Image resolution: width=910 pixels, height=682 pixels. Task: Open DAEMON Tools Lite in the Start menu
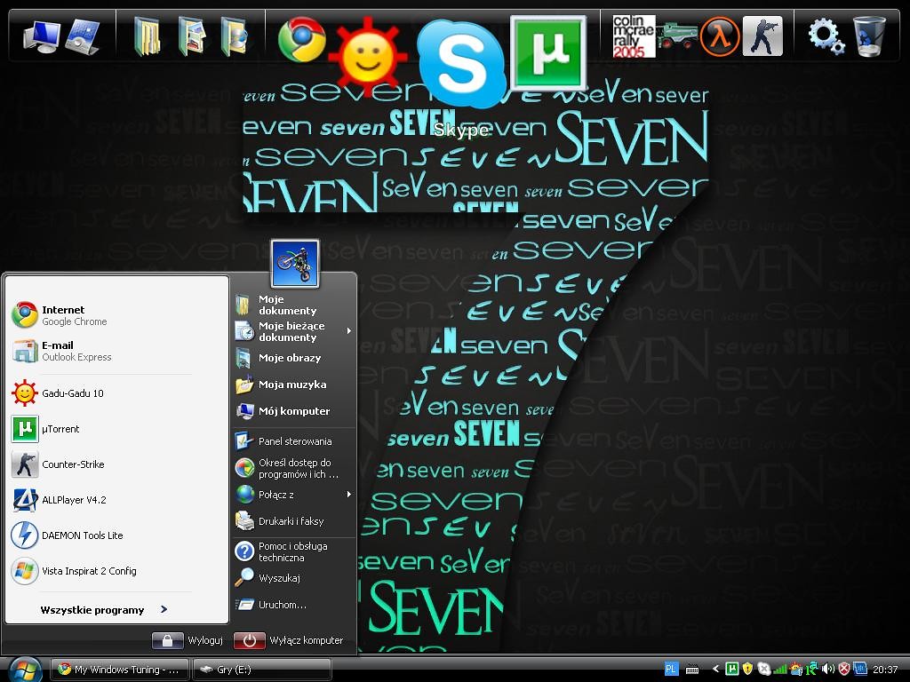[x=116, y=535]
